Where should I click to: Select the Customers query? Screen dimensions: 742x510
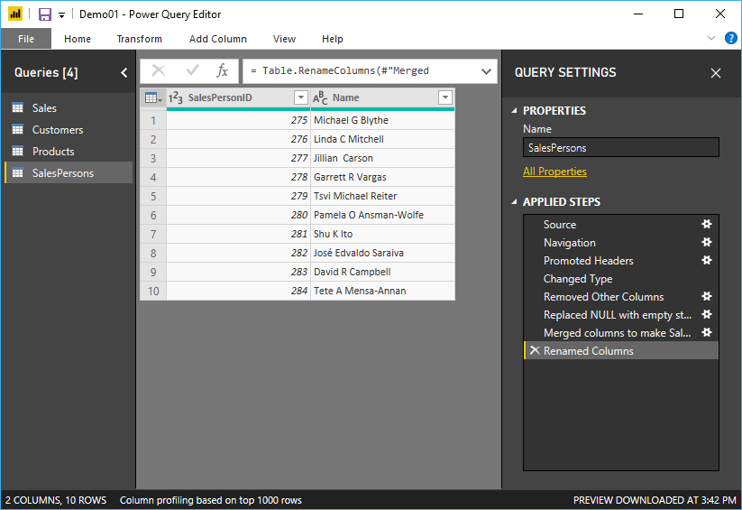tap(69, 130)
